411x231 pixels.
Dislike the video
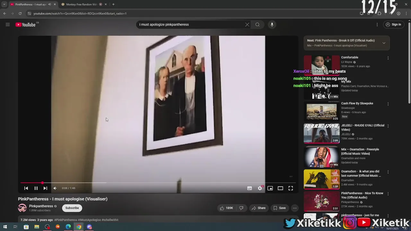point(241,208)
